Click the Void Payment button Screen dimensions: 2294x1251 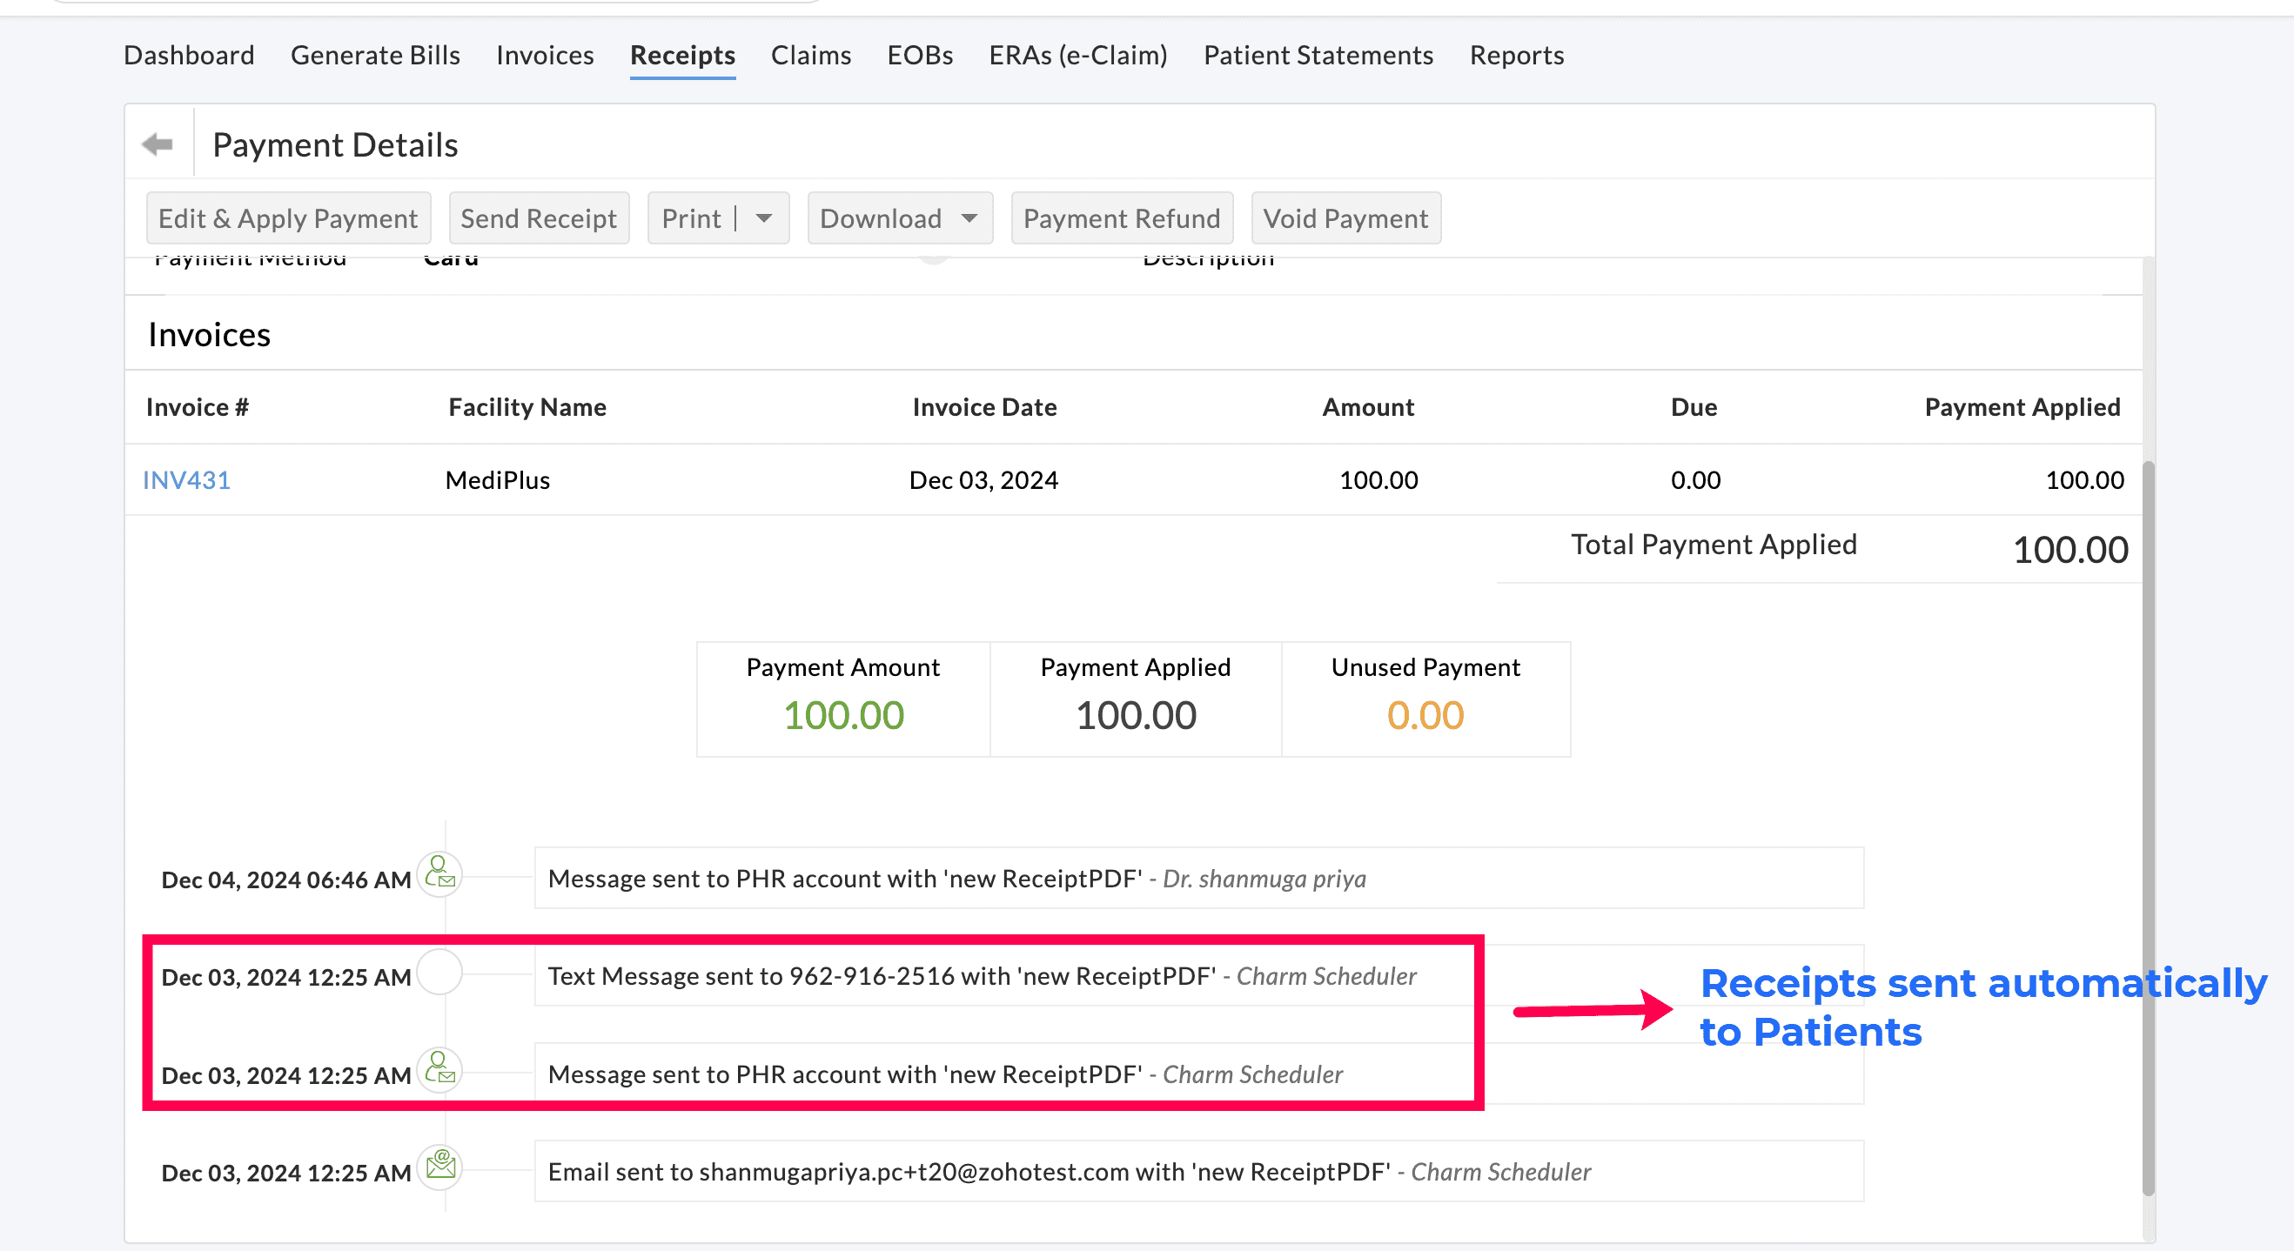point(1345,217)
